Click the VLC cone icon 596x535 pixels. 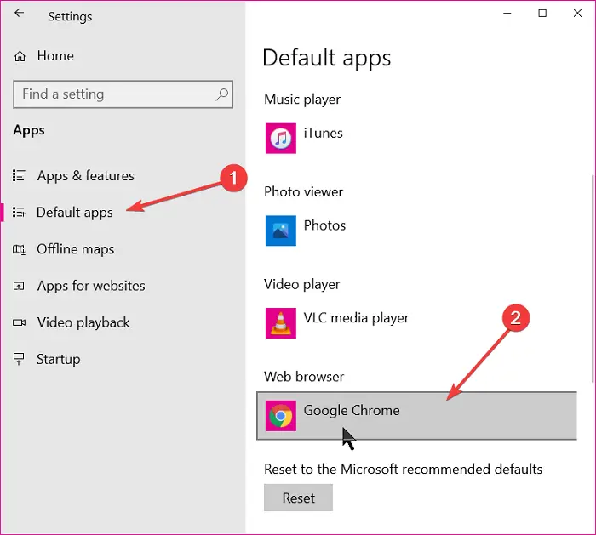[281, 323]
